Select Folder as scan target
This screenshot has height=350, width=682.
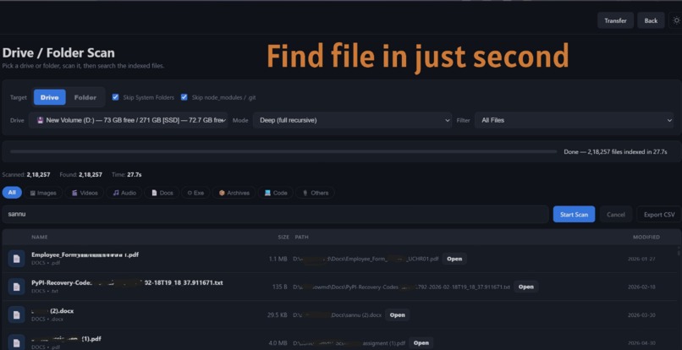85,97
